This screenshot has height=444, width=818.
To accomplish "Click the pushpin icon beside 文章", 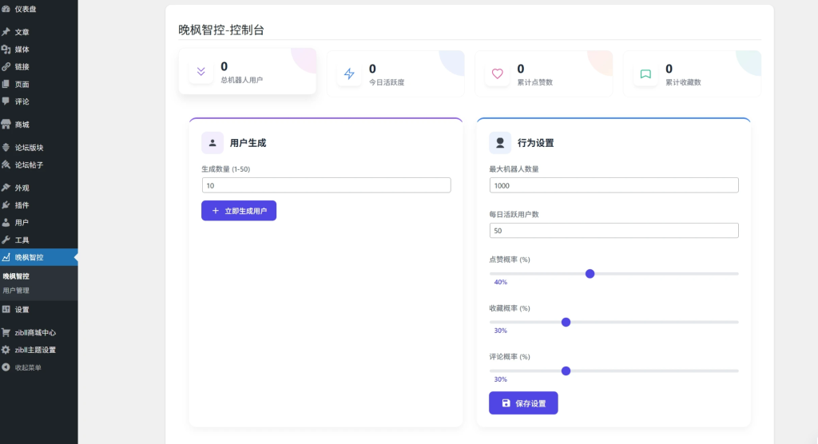I will point(6,32).
